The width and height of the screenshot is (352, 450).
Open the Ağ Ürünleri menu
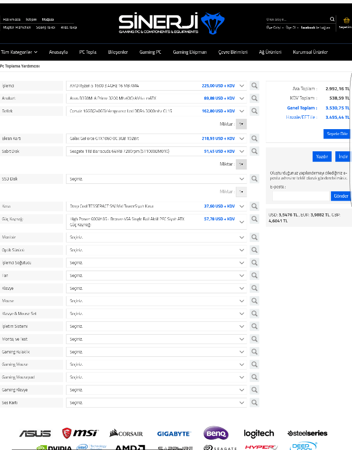click(270, 52)
